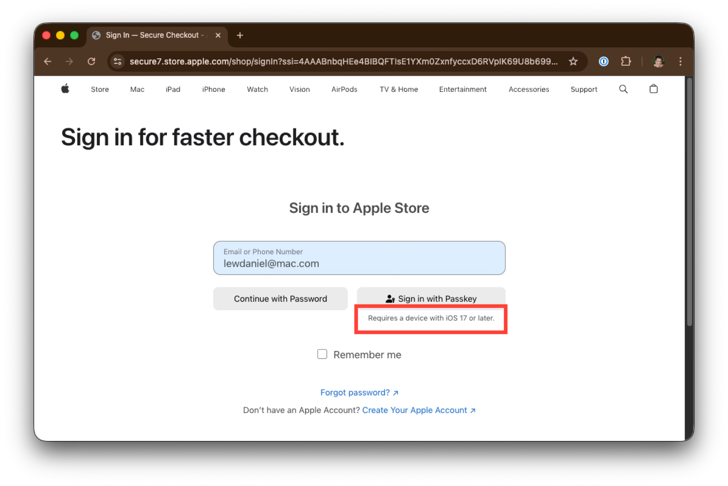Image resolution: width=728 pixels, height=486 pixels.
Task: Open a new tab with the plus icon
Action: pyautogui.click(x=240, y=35)
